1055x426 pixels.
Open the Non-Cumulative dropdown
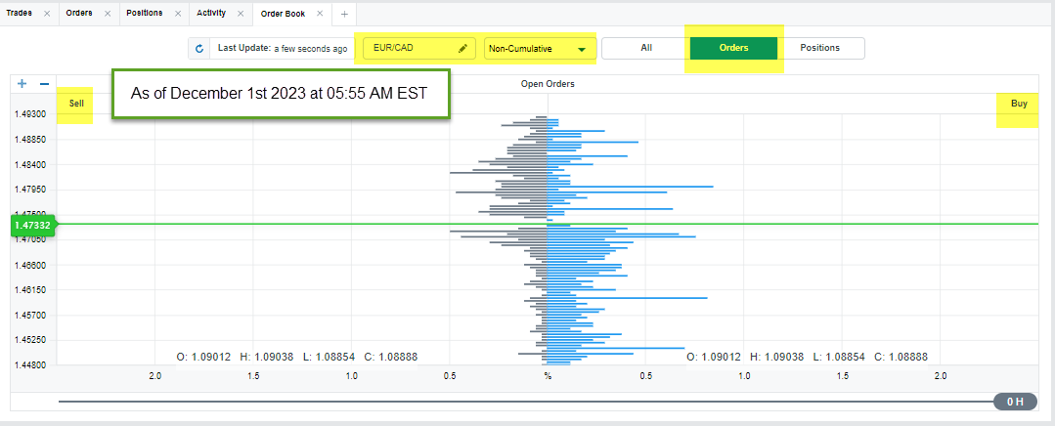pyautogui.click(x=540, y=48)
